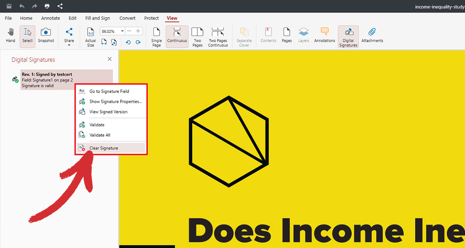This screenshot has height=248, width=465.
Task: Set zoom to Actual Size
Action: click(90, 36)
